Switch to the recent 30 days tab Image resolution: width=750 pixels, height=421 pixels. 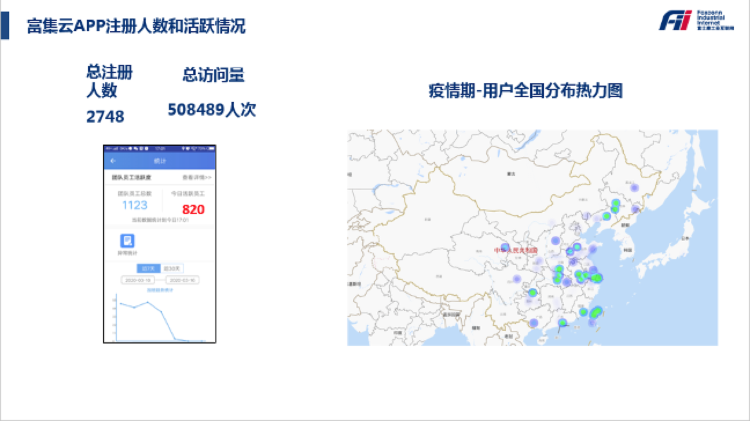(172, 268)
